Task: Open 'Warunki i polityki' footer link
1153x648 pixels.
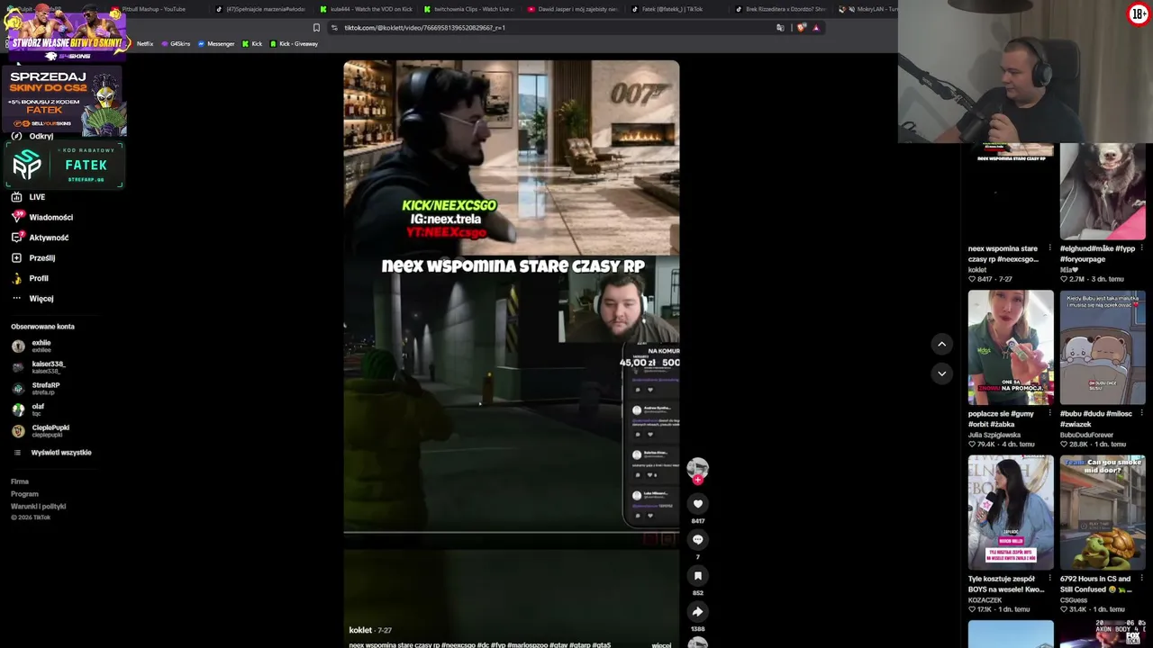Action: [x=38, y=506]
